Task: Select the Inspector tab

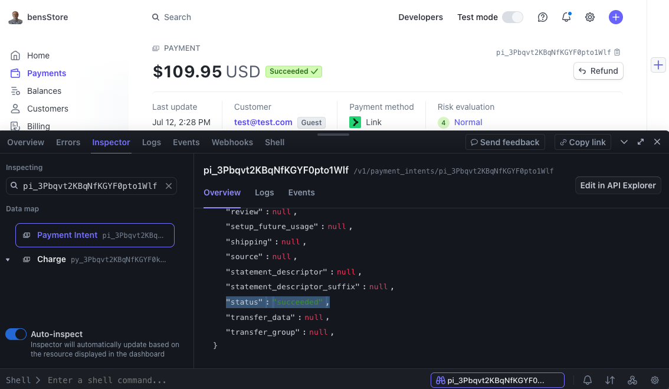Action: [111, 142]
